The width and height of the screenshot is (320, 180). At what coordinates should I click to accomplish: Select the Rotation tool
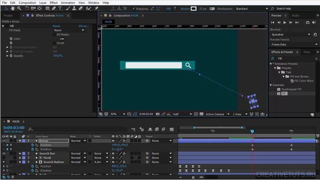27,8
